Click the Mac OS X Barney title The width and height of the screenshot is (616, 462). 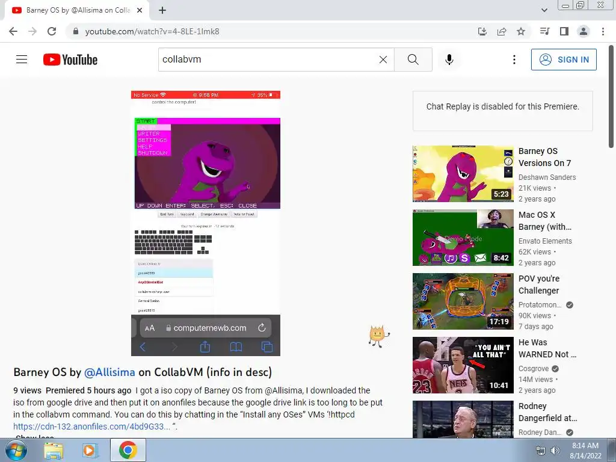tap(544, 221)
